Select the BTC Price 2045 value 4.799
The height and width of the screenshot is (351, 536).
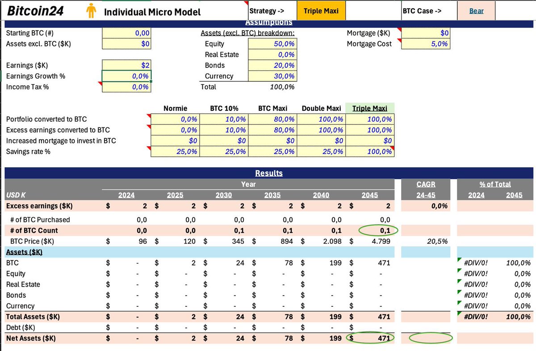370,241
